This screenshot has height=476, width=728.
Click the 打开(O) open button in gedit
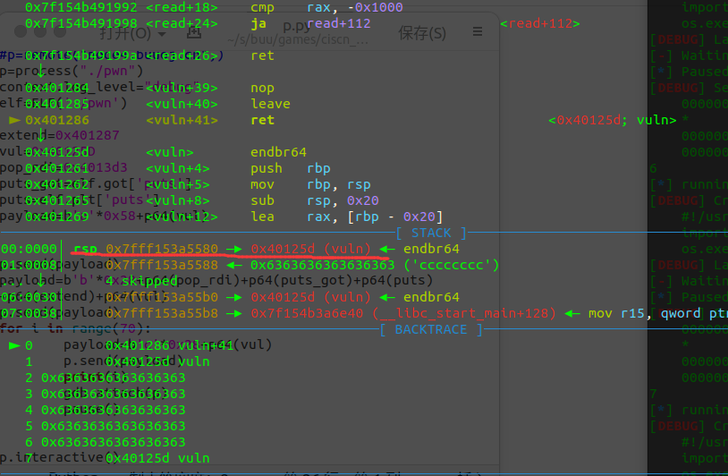click(x=125, y=33)
